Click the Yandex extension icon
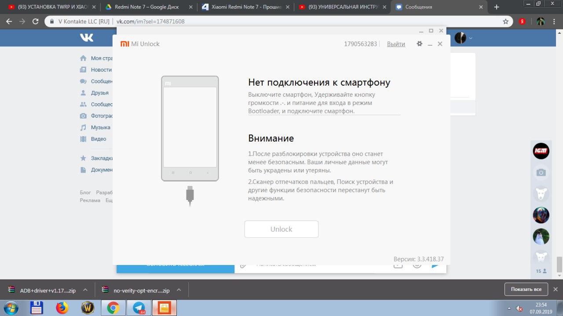The image size is (563, 316). [x=523, y=21]
